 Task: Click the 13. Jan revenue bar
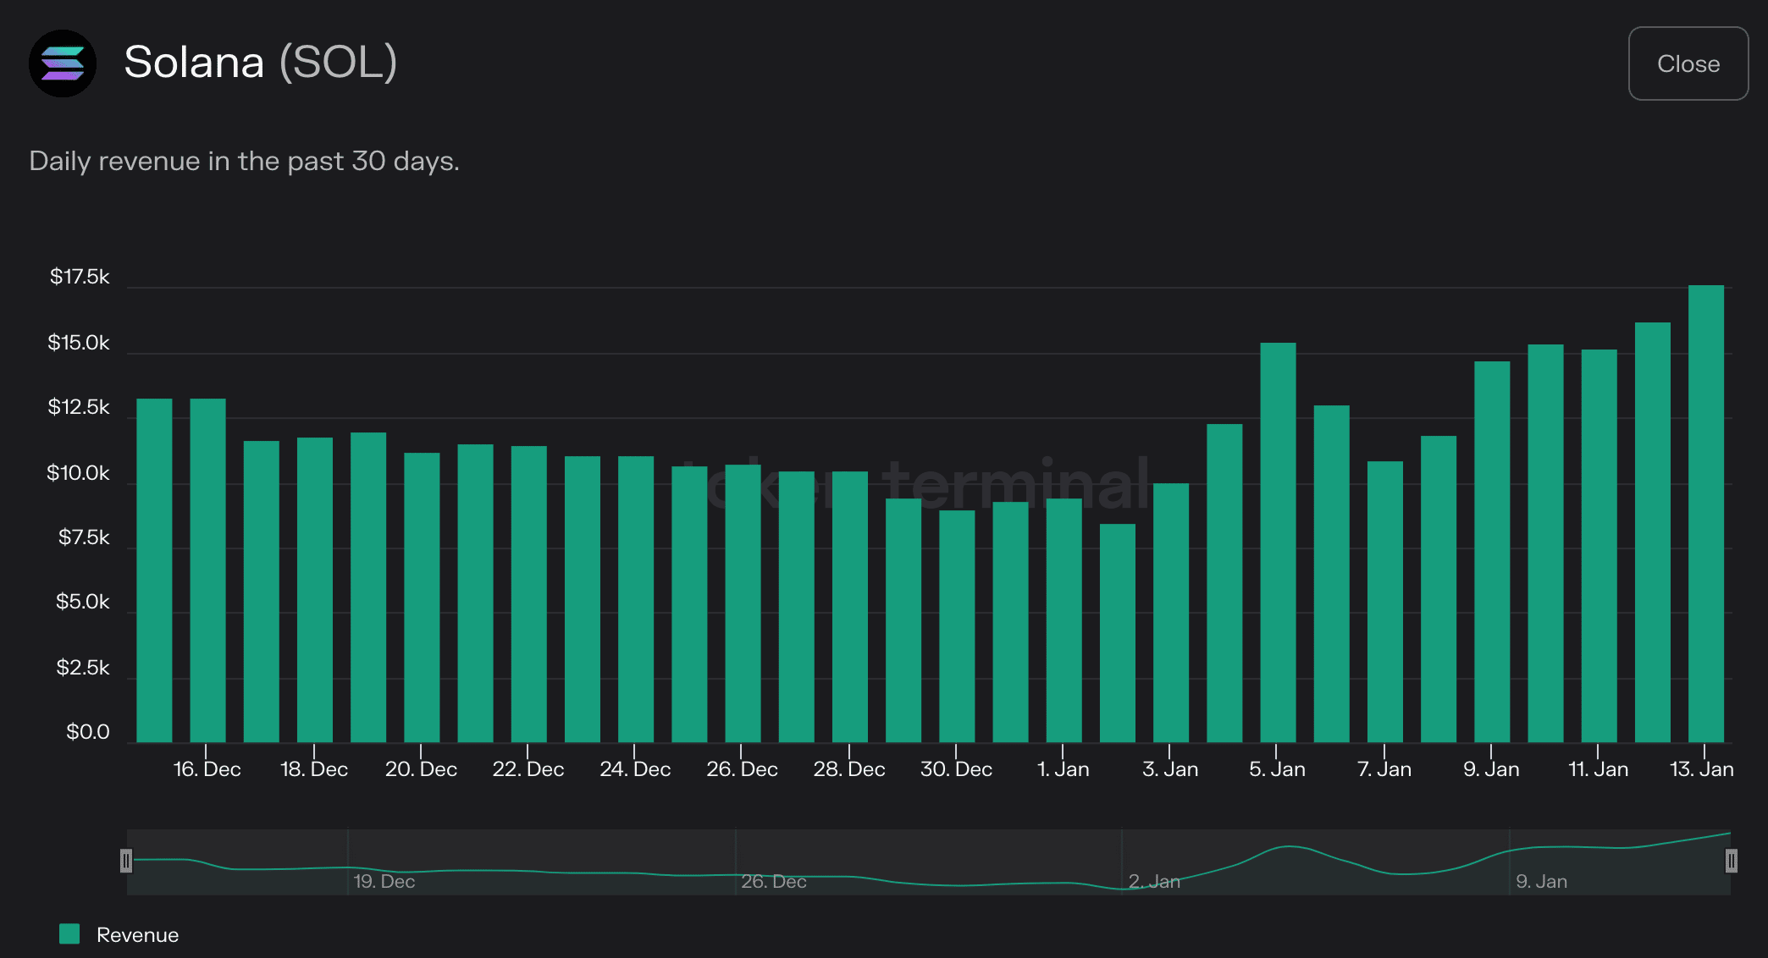(x=1705, y=514)
